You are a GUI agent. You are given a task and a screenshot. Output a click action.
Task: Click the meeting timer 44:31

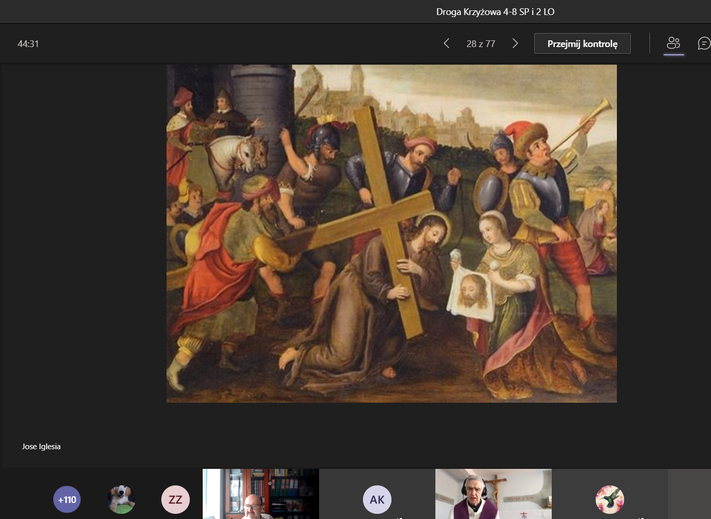pyautogui.click(x=28, y=44)
